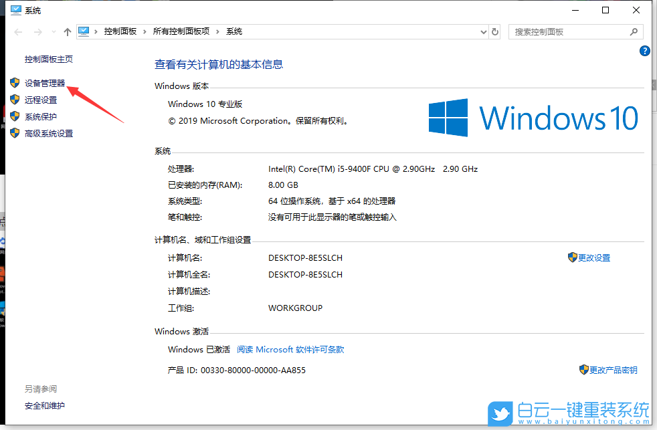Click the shield icon beside 设备管理器
657x430 pixels.
(15, 82)
